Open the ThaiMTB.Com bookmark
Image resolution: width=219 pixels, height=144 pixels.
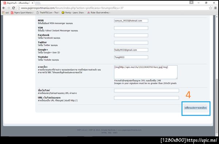pos(47,12)
